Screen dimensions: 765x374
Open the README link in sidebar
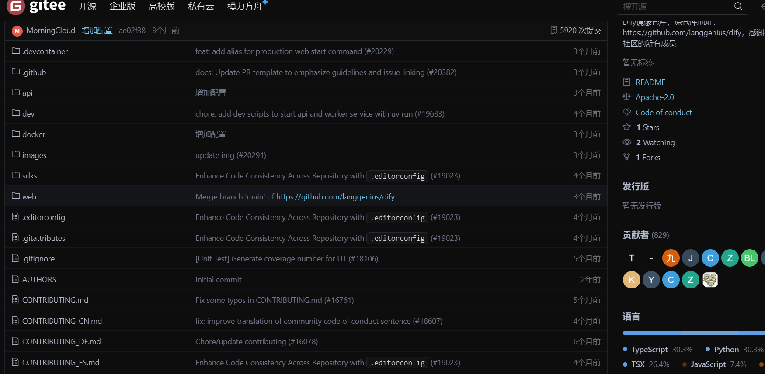[x=650, y=82]
